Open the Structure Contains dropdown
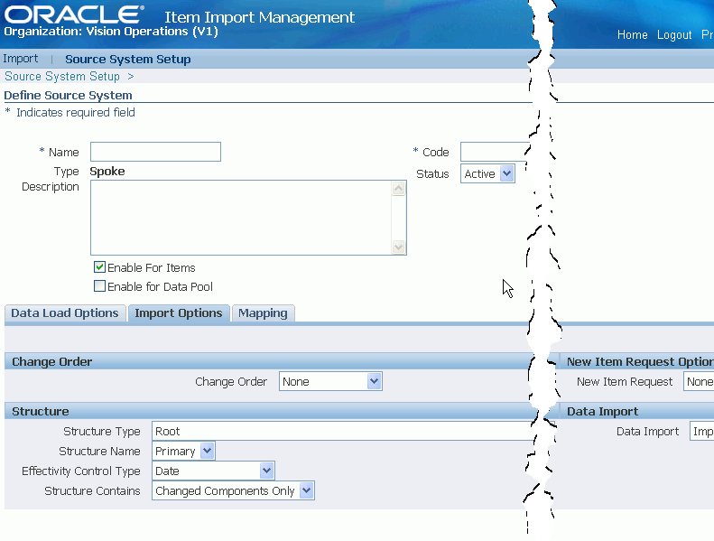The width and height of the screenshot is (714, 541). [233, 490]
